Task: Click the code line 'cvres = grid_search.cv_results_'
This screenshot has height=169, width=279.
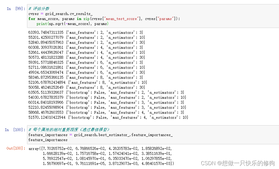Action: [x=60, y=14]
